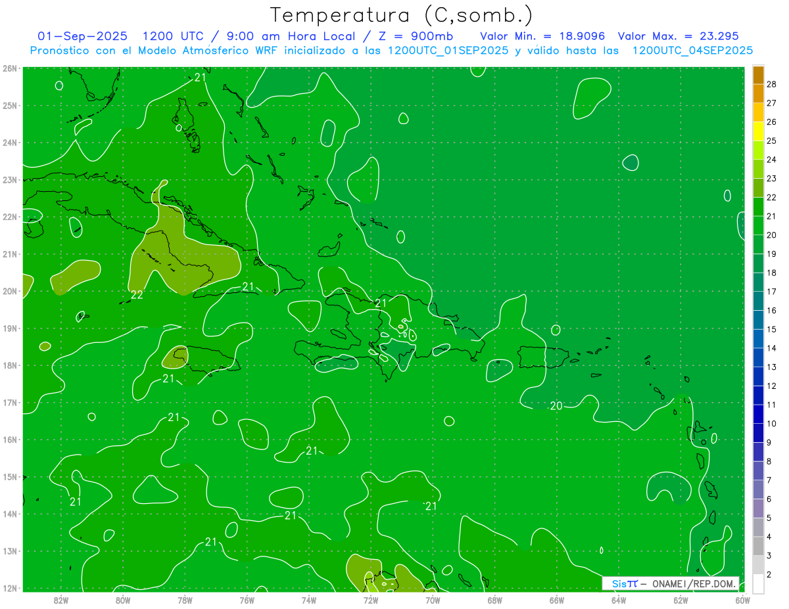Viewport: 789px width, 609px height.
Task: Click the '72W' longitude axis label
Action: (371, 599)
